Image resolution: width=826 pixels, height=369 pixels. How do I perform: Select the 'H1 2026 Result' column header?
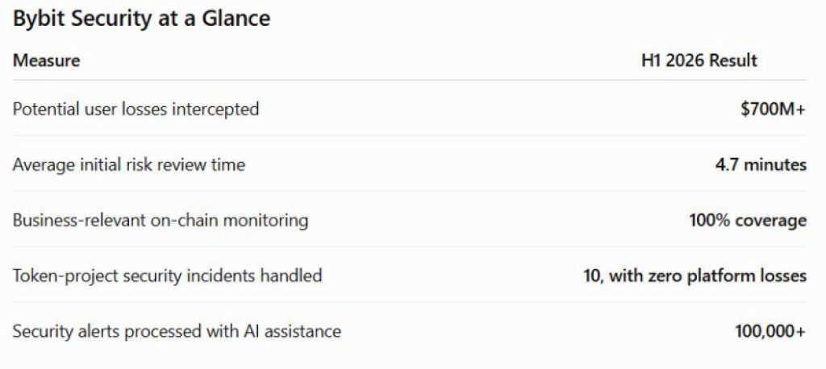[x=699, y=60]
